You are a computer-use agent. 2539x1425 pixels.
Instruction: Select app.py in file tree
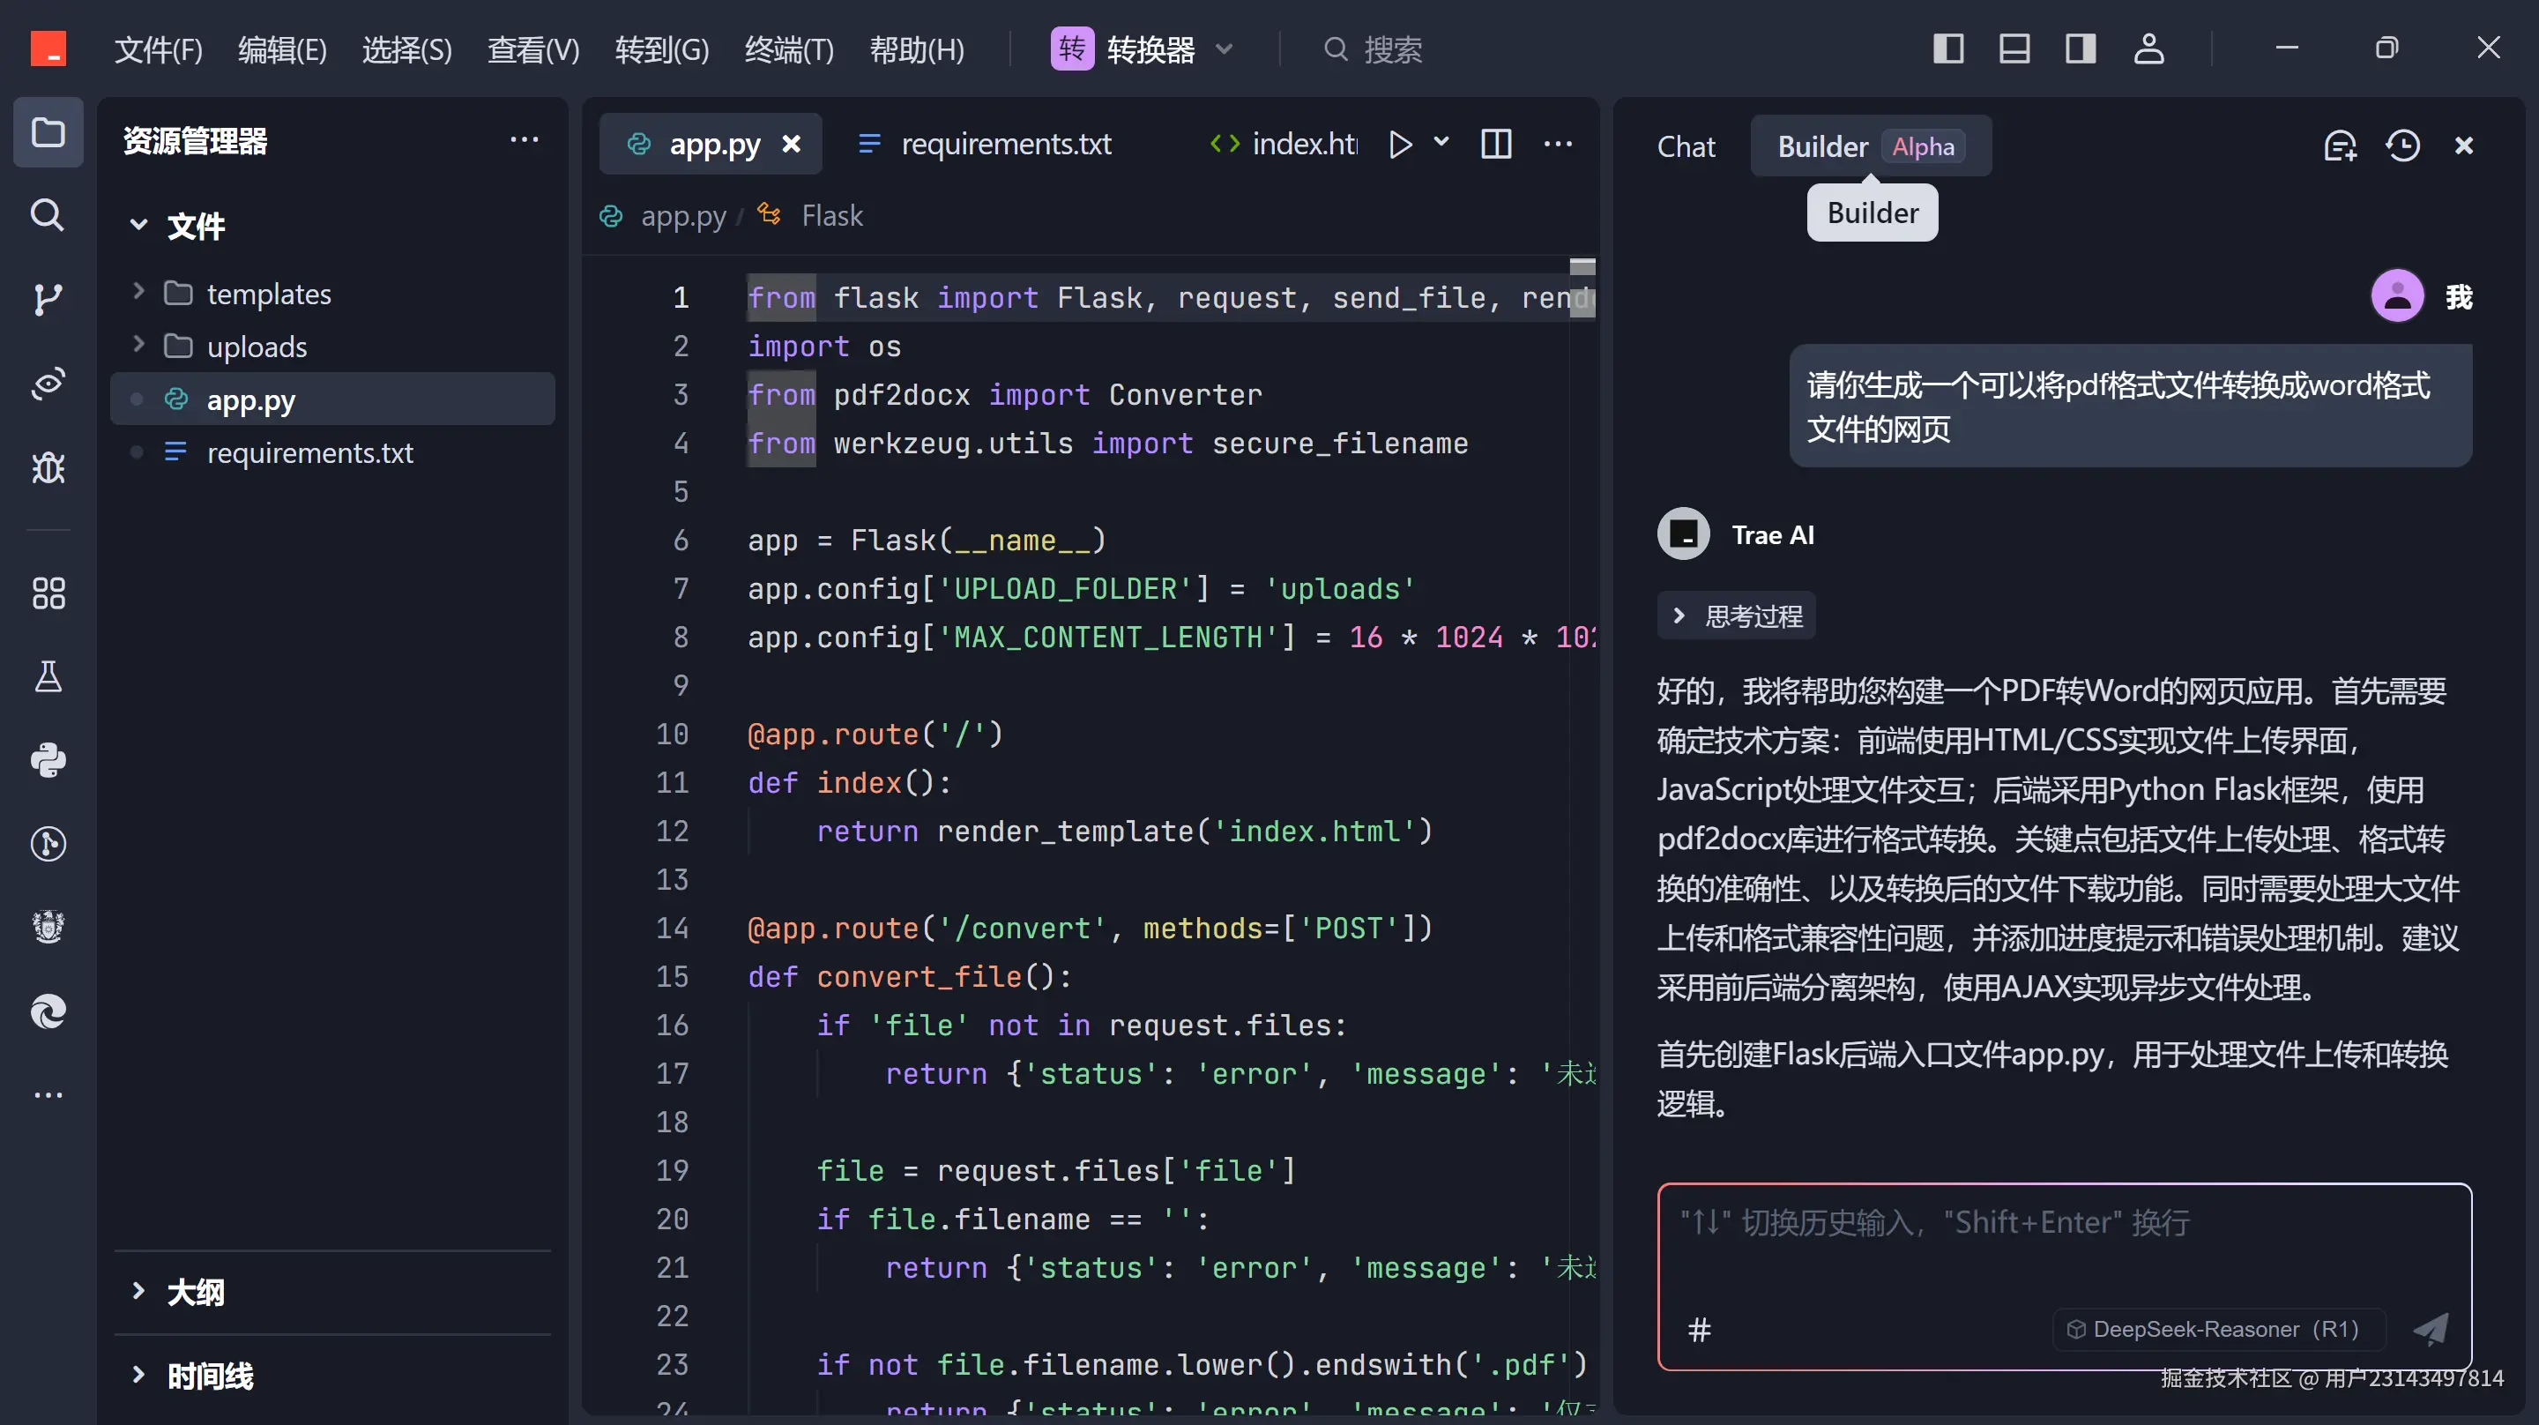pos(332,399)
